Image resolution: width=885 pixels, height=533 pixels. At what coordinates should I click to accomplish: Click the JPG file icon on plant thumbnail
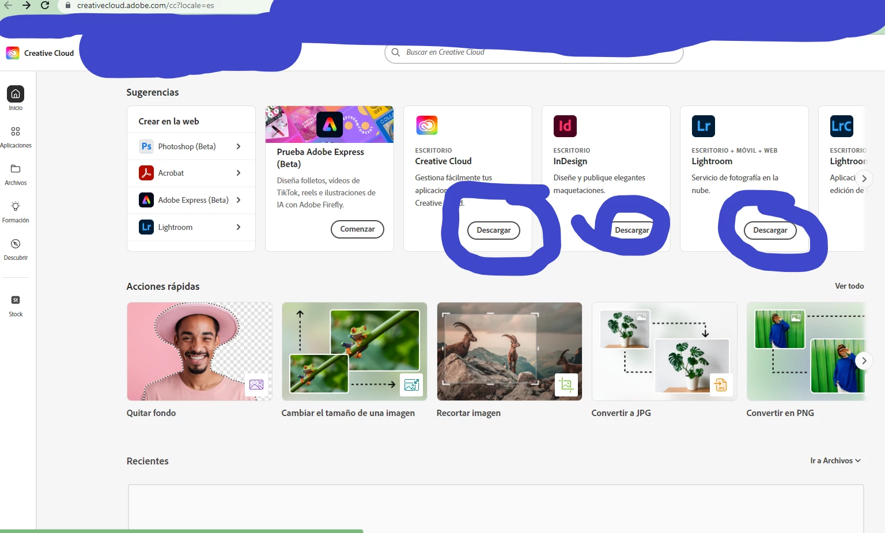(721, 384)
